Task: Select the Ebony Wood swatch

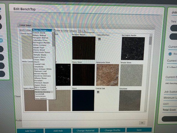Action: pyautogui.click(x=84, y=75)
